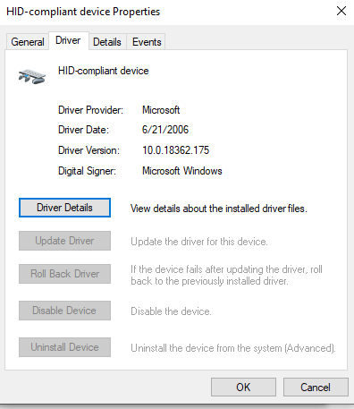Viewport: 354px width, 409px height.
Task: Open the Details tab
Action: (x=107, y=42)
